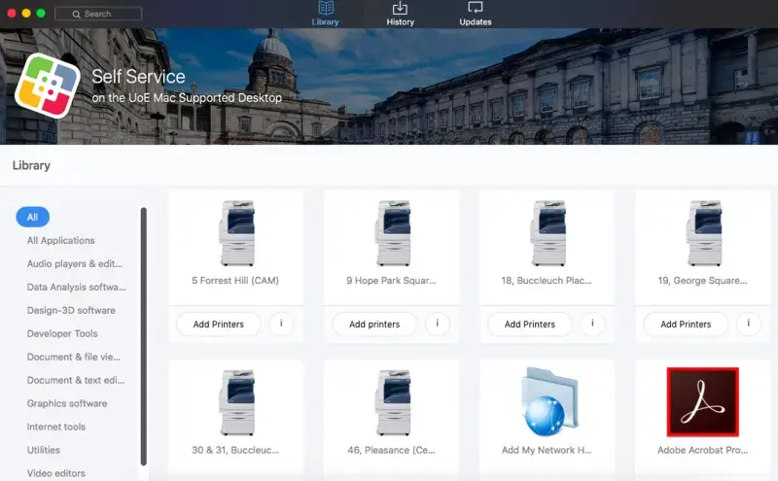Show info for 9 Hope Park Square
The image size is (778, 481).
coord(437,325)
